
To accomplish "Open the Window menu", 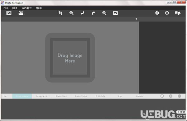I will [26, 8].
